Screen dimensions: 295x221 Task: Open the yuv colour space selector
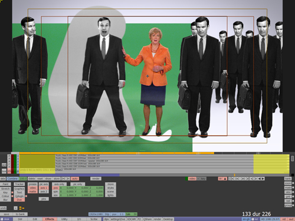click(114, 214)
